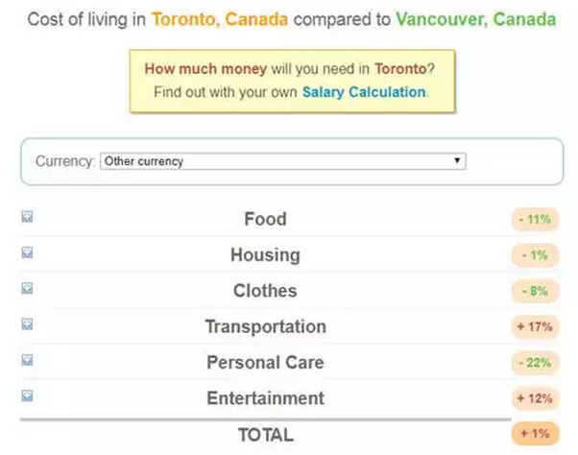
Task: Click the Food category label
Action: click(x=265, y=219)
